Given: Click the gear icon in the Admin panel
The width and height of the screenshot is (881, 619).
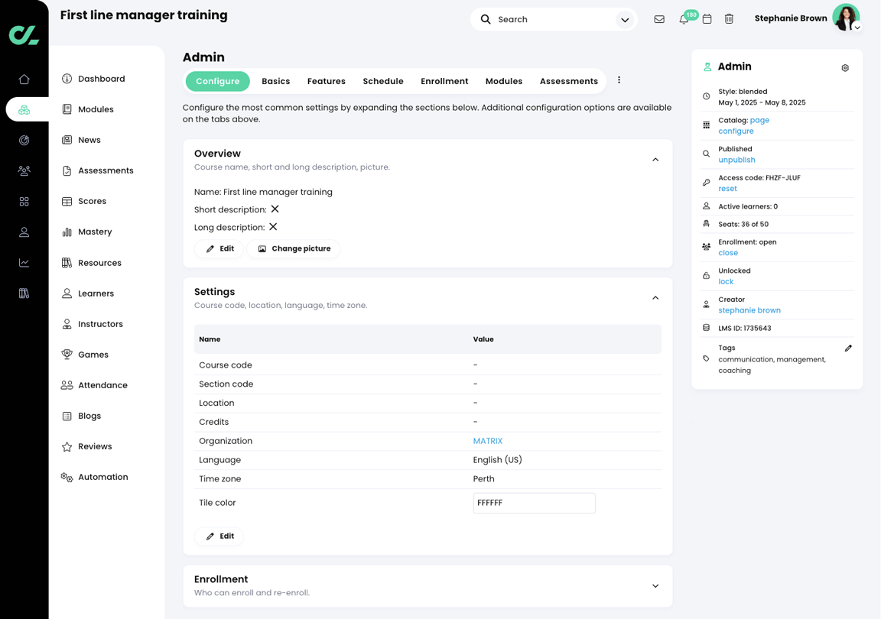Looking at the screenshot, I should pos(845,68).
